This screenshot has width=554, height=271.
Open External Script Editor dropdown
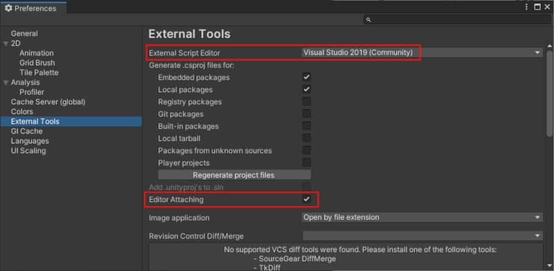click(422, 53)
